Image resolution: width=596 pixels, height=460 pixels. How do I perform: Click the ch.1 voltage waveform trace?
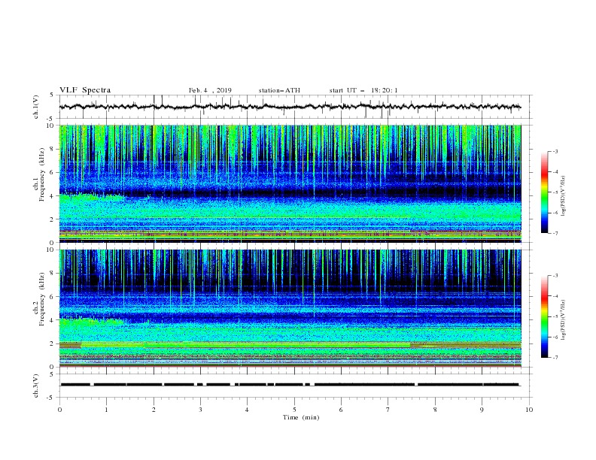(290, 107)
